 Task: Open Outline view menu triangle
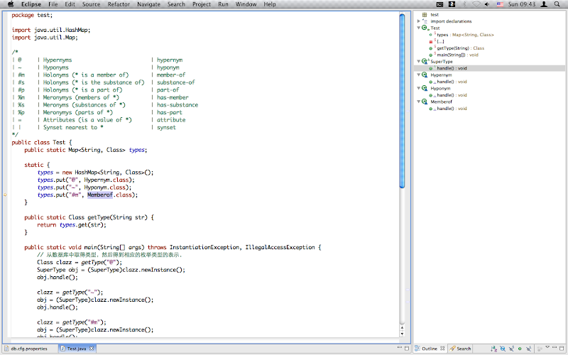point(547,347)
